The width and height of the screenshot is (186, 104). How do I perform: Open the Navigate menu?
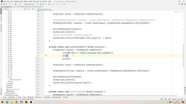tap(16, 1)
